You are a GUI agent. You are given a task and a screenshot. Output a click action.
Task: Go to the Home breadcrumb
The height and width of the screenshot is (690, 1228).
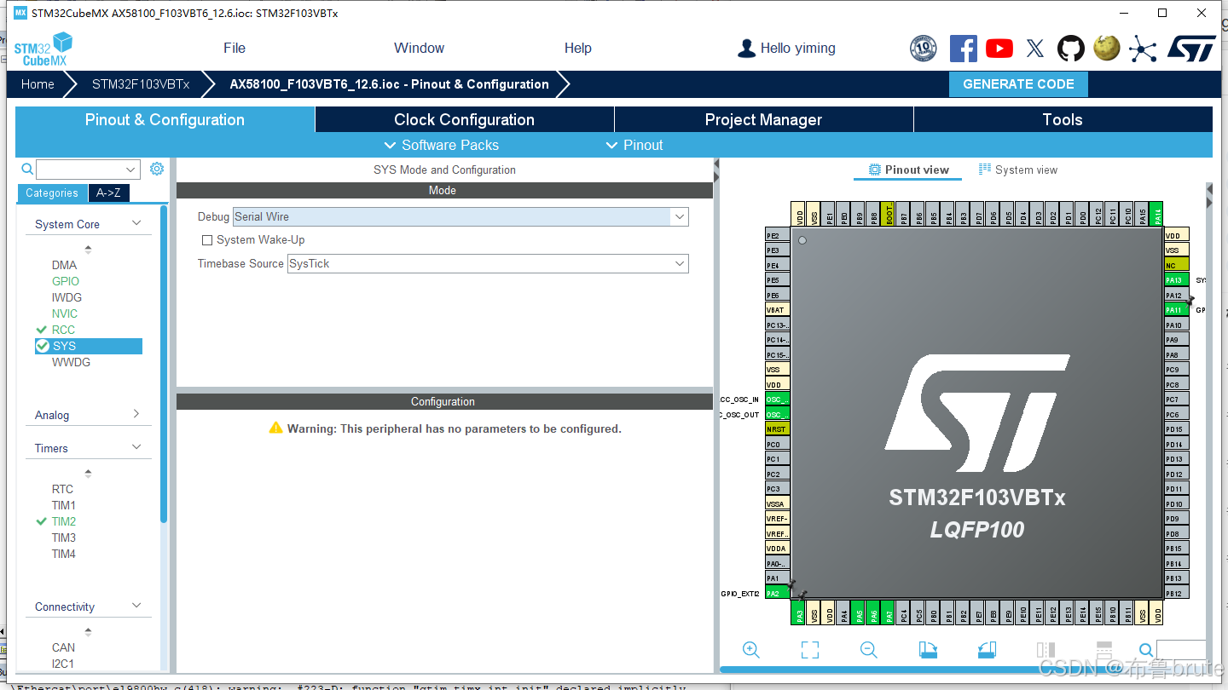coord(38,84)
